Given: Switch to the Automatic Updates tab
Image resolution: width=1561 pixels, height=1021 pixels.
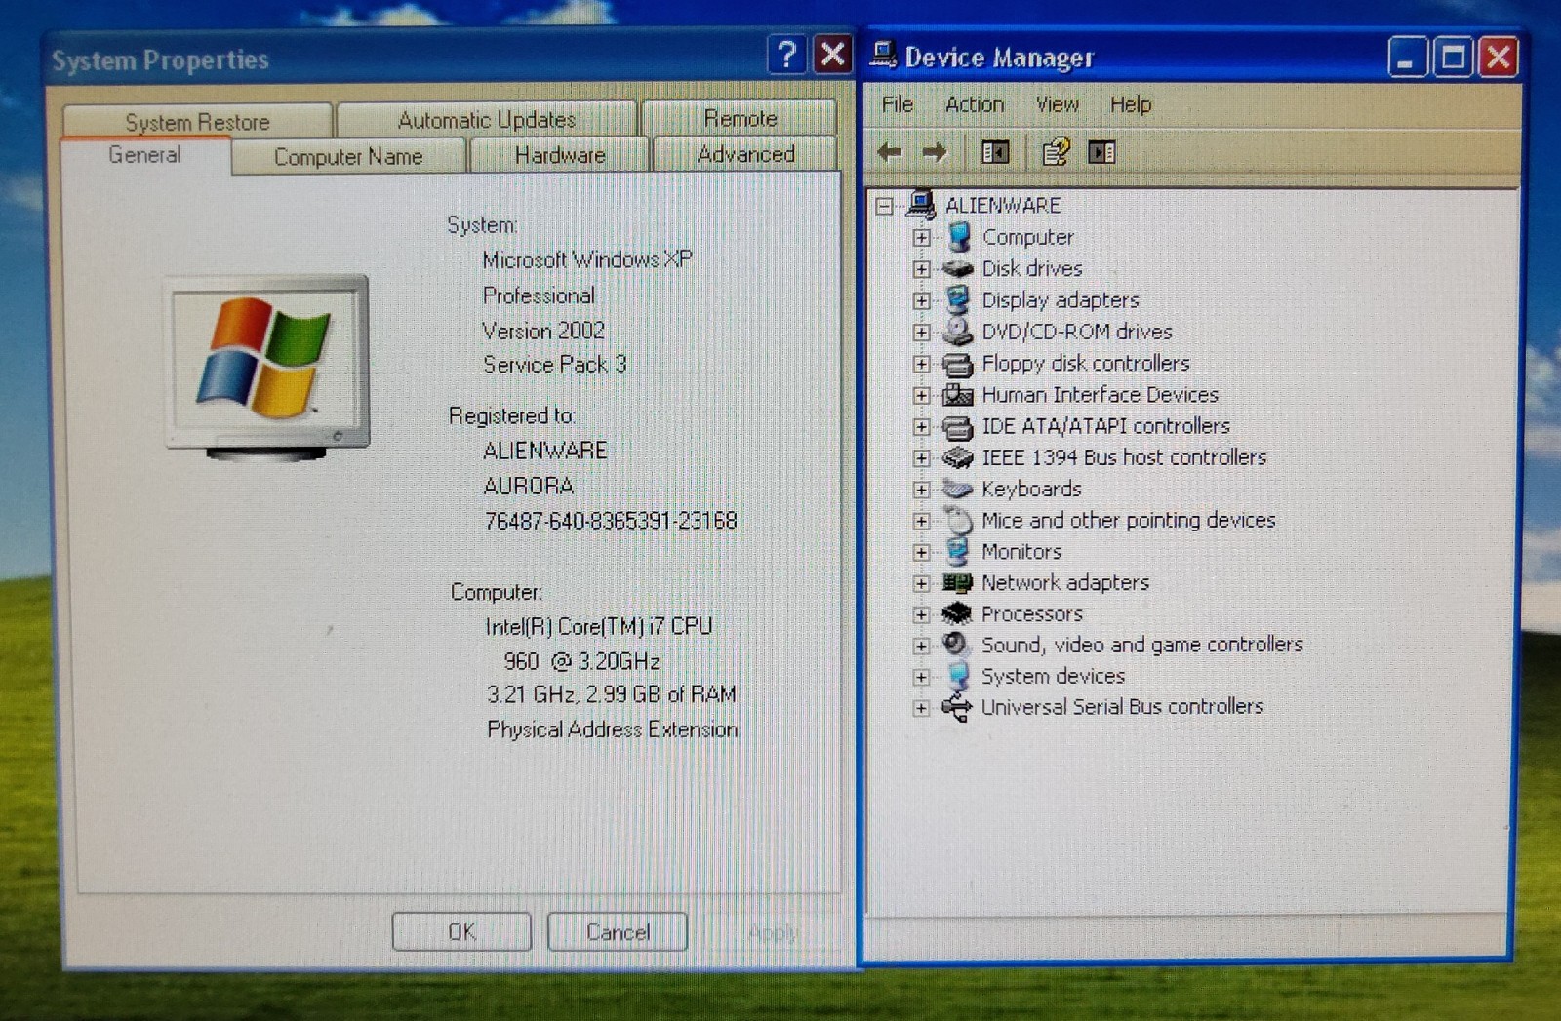Looking at the screenshot, I should 486,120.
